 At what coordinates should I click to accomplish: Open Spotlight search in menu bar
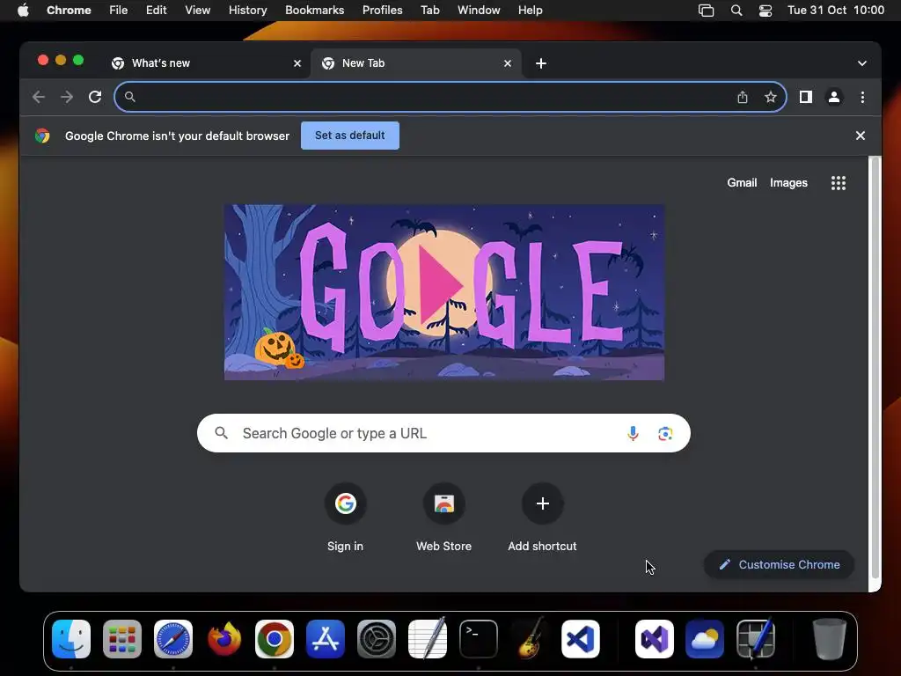736,11
